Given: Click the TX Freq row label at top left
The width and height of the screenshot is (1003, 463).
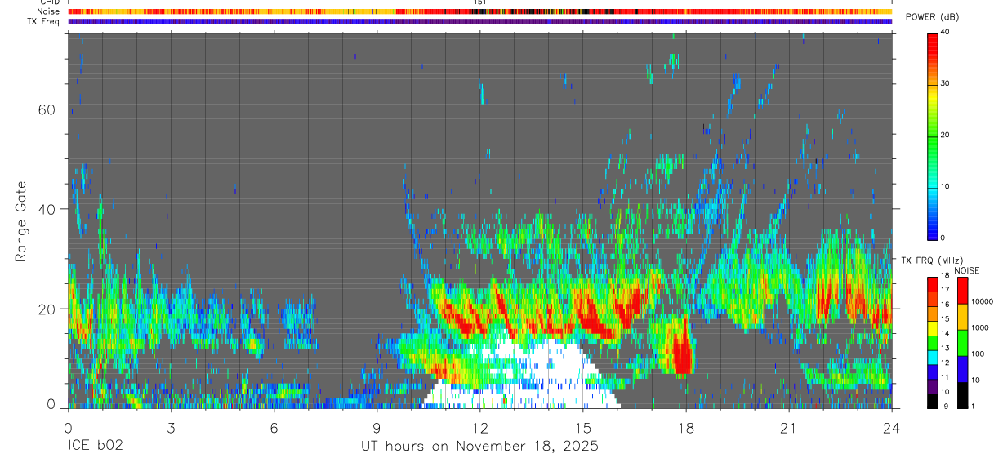Looking at the screenshot, I should (x=42, y=21).
